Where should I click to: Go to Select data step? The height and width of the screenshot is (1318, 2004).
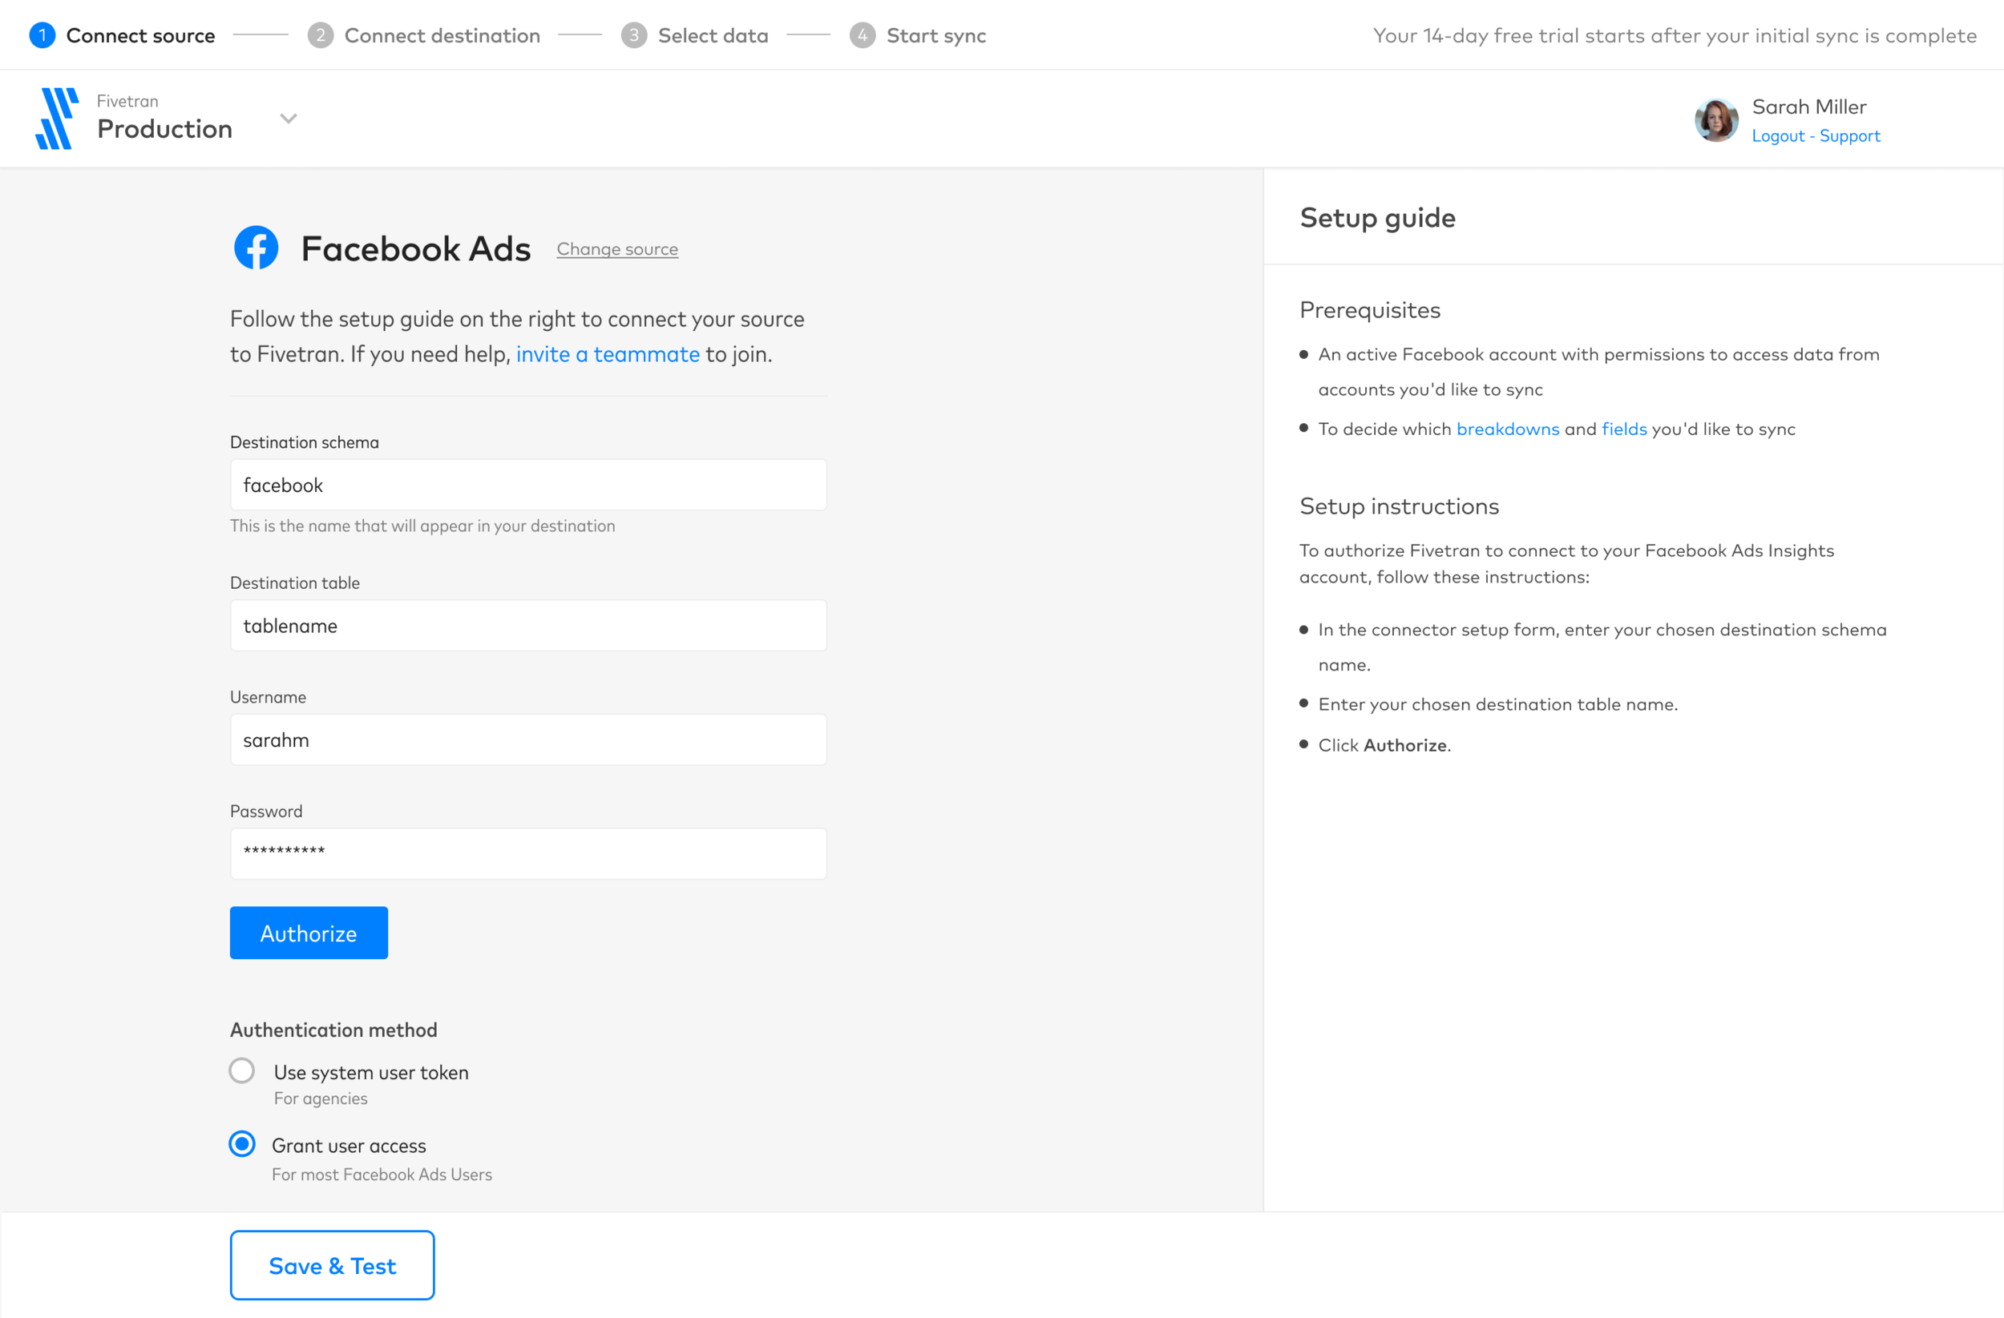[713, 35]
